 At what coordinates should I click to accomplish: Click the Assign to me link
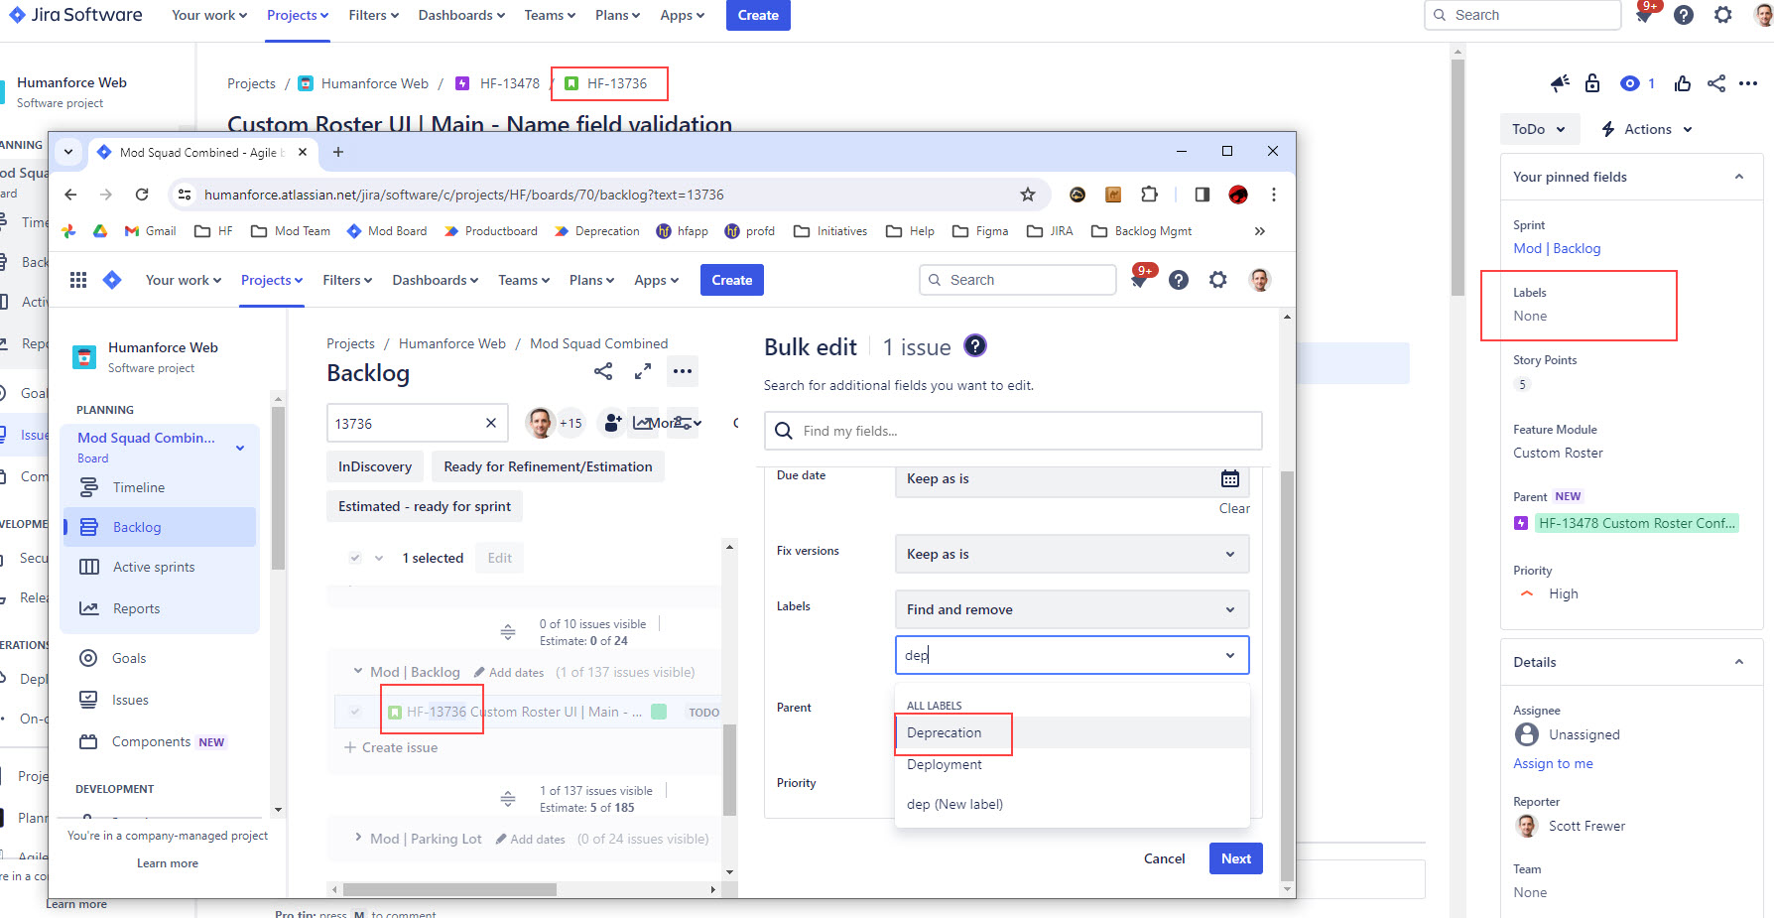(x=1553, y=763)
